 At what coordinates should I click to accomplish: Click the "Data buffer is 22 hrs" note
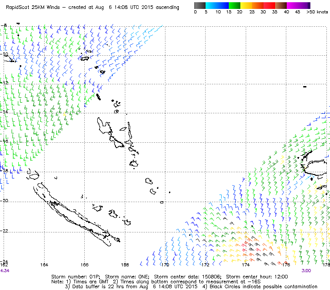[x=97, y=286]
